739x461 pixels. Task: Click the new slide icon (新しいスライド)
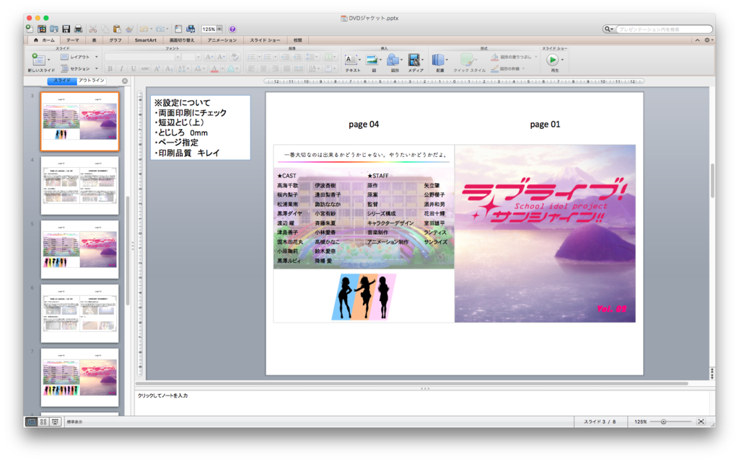tap(38, 59)
